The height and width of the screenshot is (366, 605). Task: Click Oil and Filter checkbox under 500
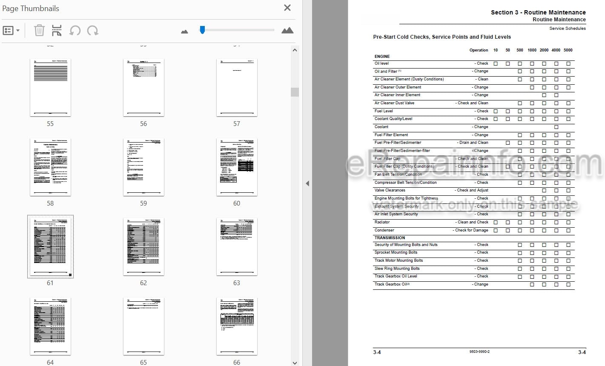coord(520,71)
